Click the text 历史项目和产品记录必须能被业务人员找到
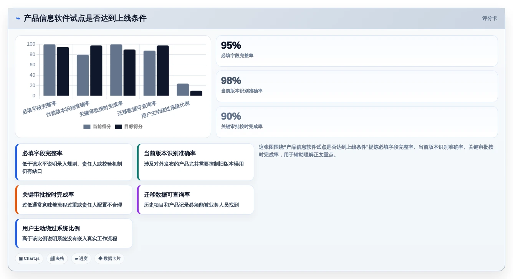Screen dimensions: 513x279 point(191,205)
